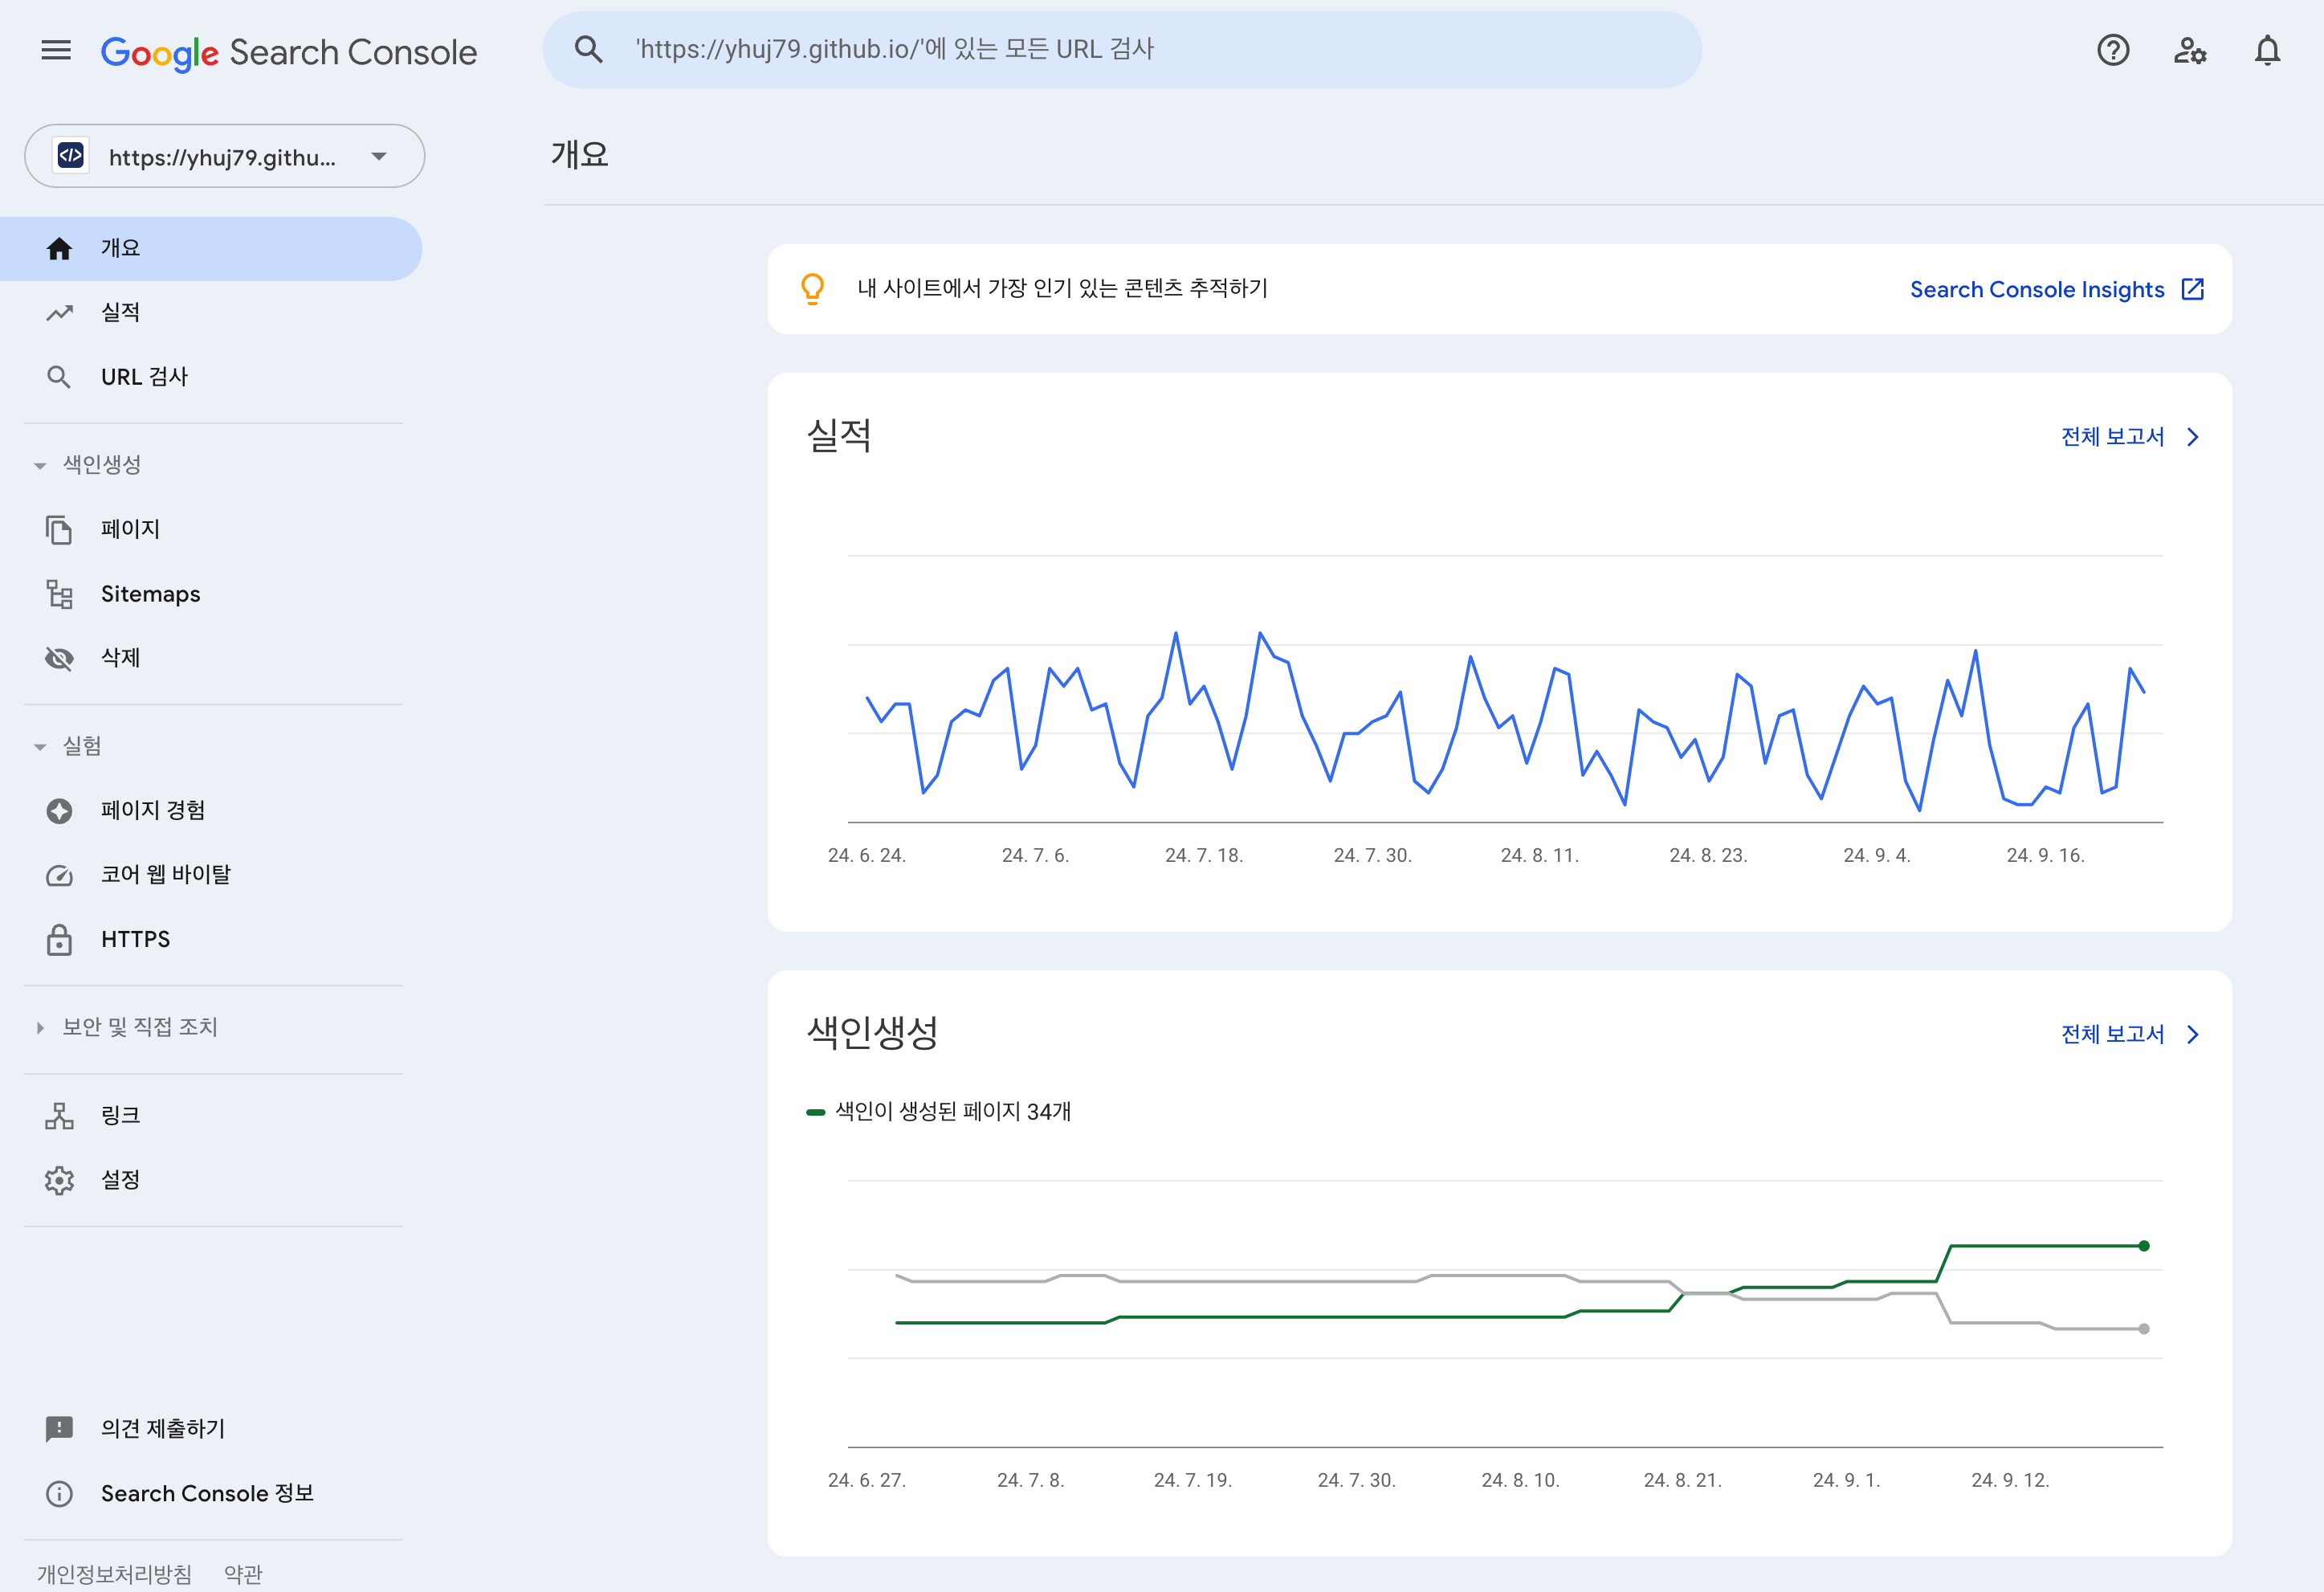The height and width of the screenshot is (1592, 2324).
Task: Click the green indexed pages legend swatch
Action: pyautogui.click(x=815, y=1112)
